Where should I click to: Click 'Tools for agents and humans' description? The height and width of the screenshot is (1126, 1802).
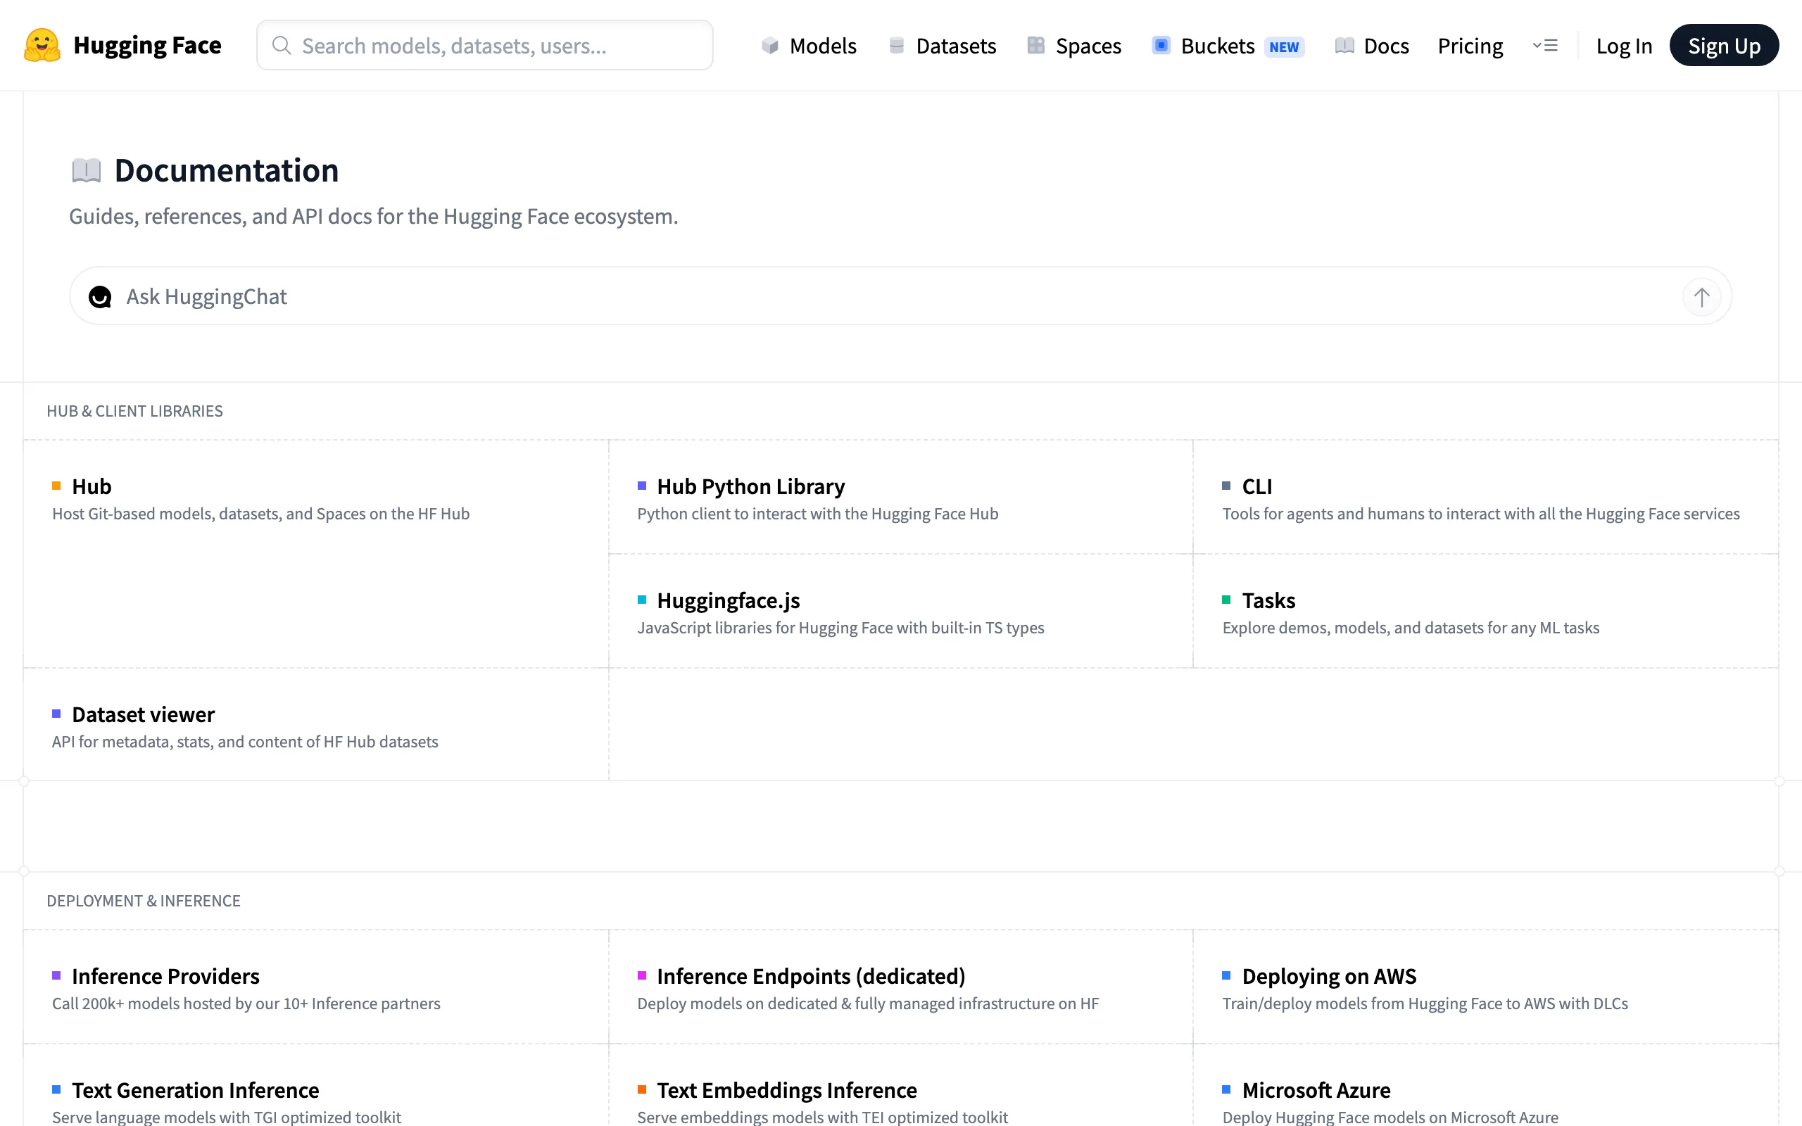pos(1480,514)
